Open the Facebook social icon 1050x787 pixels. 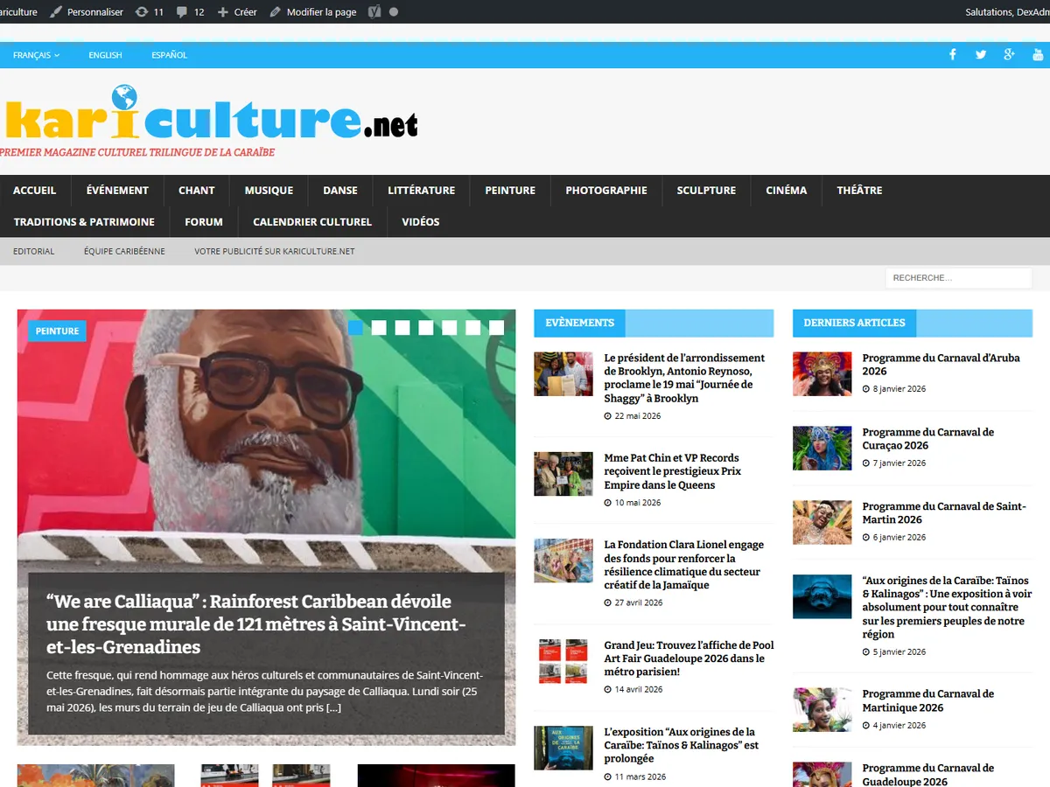pyautogui.click(x=953, y=55)
